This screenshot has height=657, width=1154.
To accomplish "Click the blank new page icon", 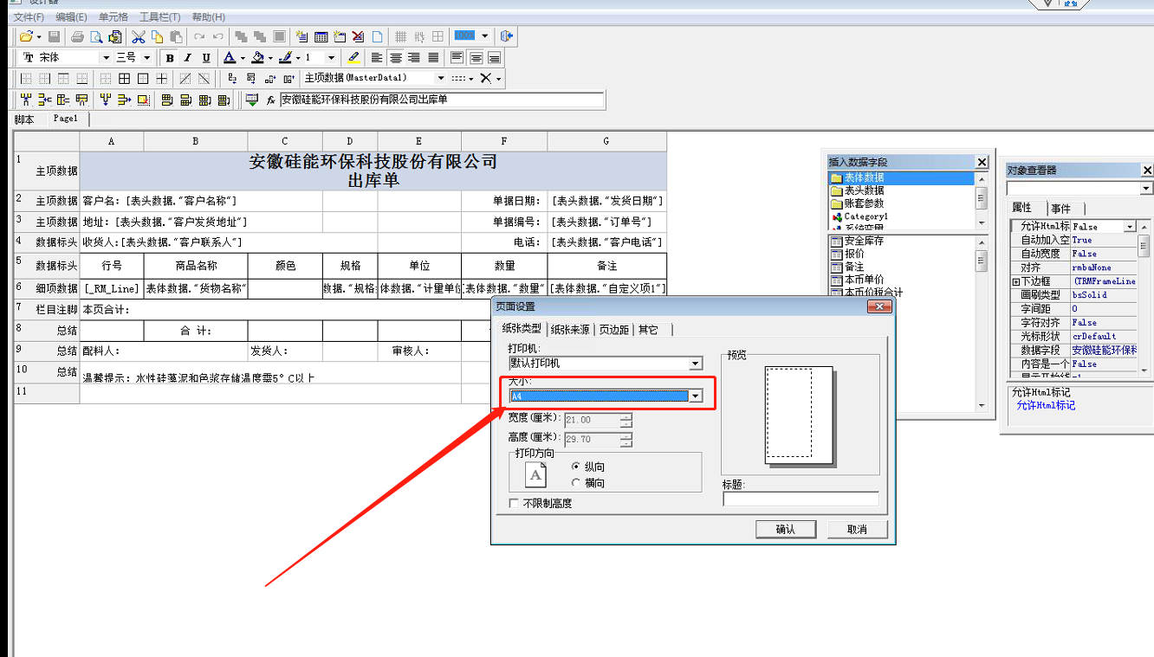I will point(377,36).
